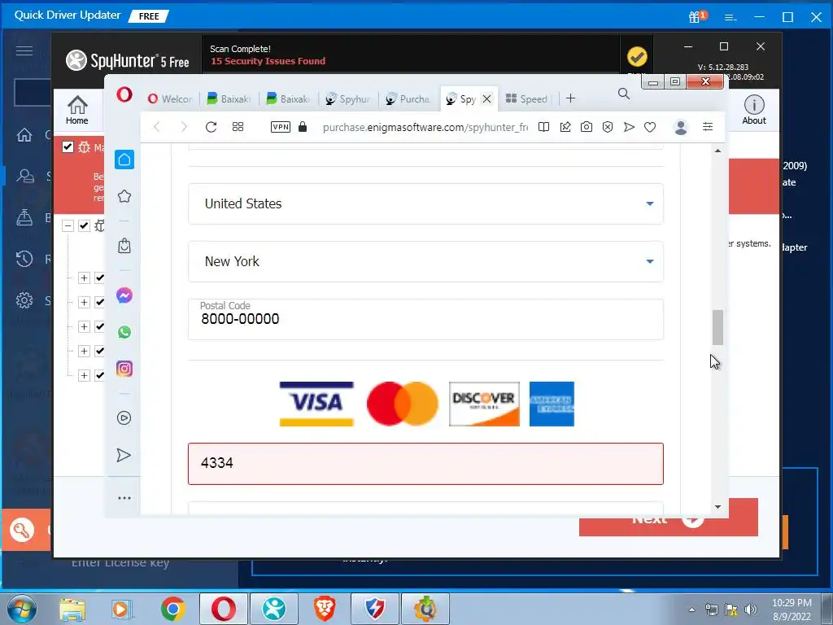Open sidebar three-dots setup
This screenshot has width=833, height=625.
click(x=124, y=498)
